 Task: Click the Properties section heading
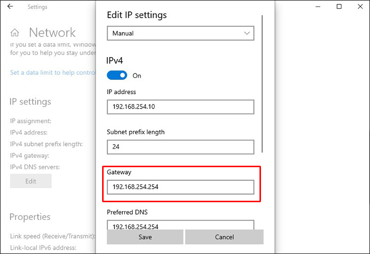coord(30,217)
